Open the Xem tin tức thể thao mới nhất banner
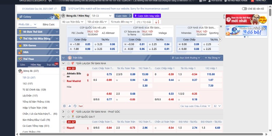The width and height of the screenshot is (272, 136). coord(246,19)
